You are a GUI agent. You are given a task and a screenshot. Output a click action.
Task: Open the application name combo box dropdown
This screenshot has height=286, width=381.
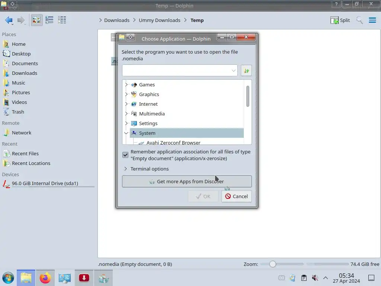[234, 70]
